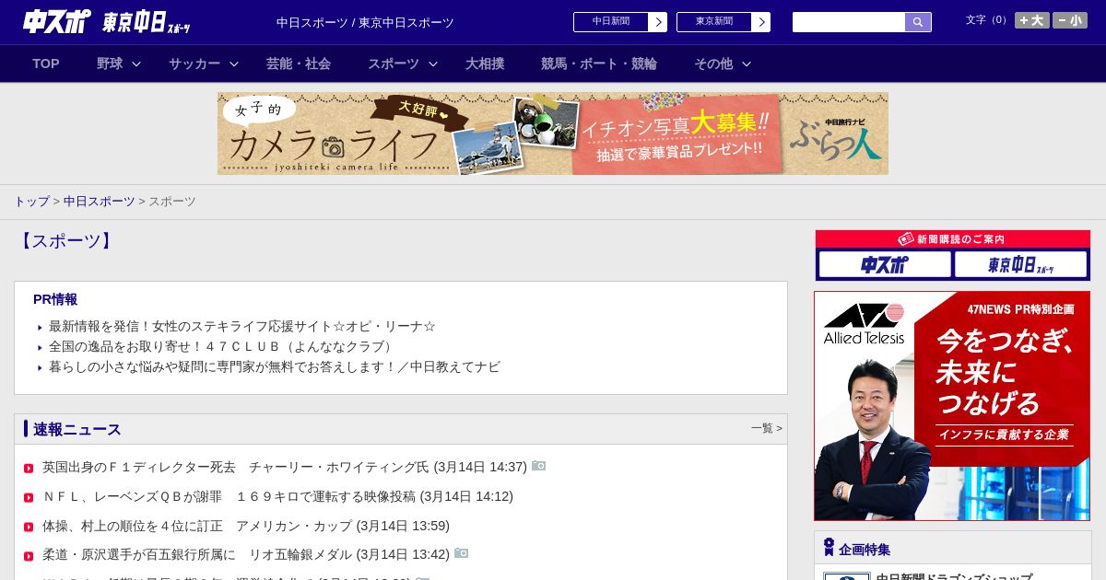The width and height of the screenshot is (1106, 580).
Task: Open the サッカー menu
Action: (x=194, y=64)
